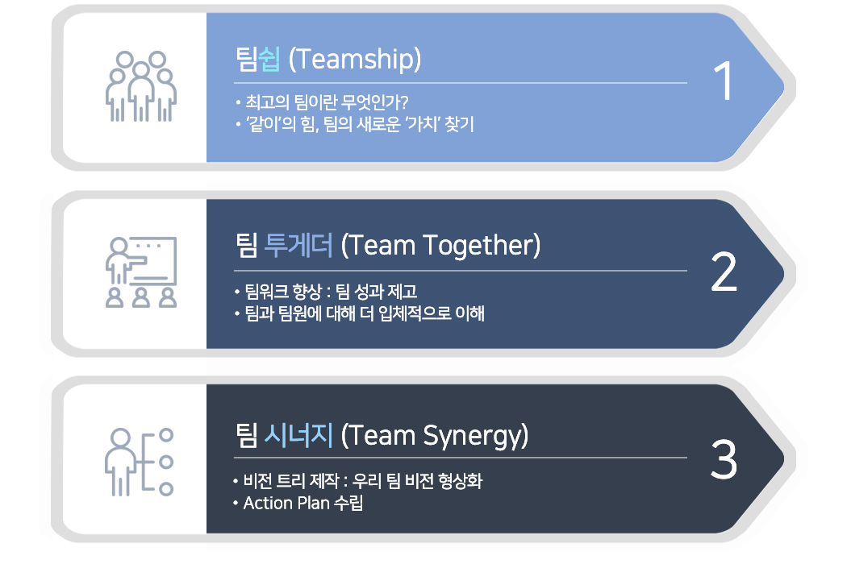Click the light blue Teamship banner

coord(494,87)
